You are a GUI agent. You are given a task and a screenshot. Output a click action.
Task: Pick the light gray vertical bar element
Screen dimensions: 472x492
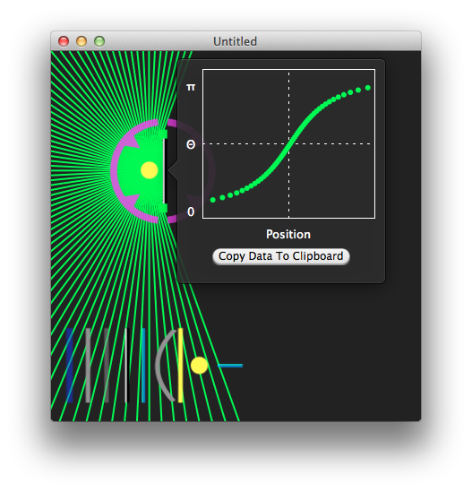[88, 366]
